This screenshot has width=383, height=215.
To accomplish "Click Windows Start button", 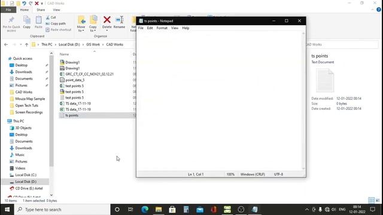I will tap(7, 210).
